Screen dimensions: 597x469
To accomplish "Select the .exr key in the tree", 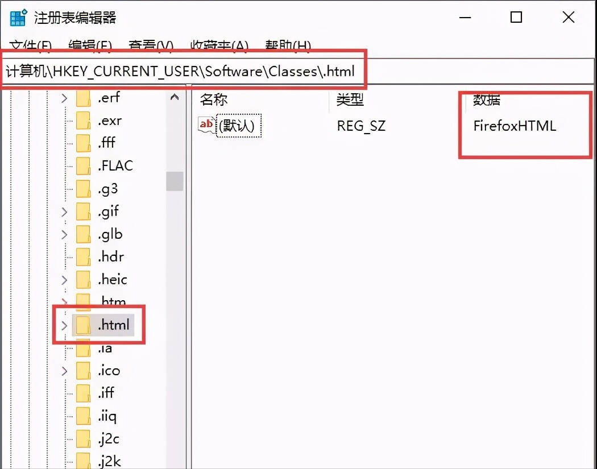I will click(x=110, y=121).
